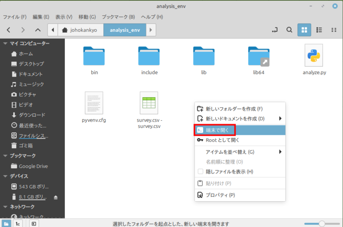This screenshot has height=227, width=343.
Task: Collapse the Bookmarks section in sidebar
Action: 5,156
